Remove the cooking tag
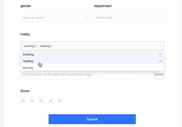182x127 pixels. (36, 46)
